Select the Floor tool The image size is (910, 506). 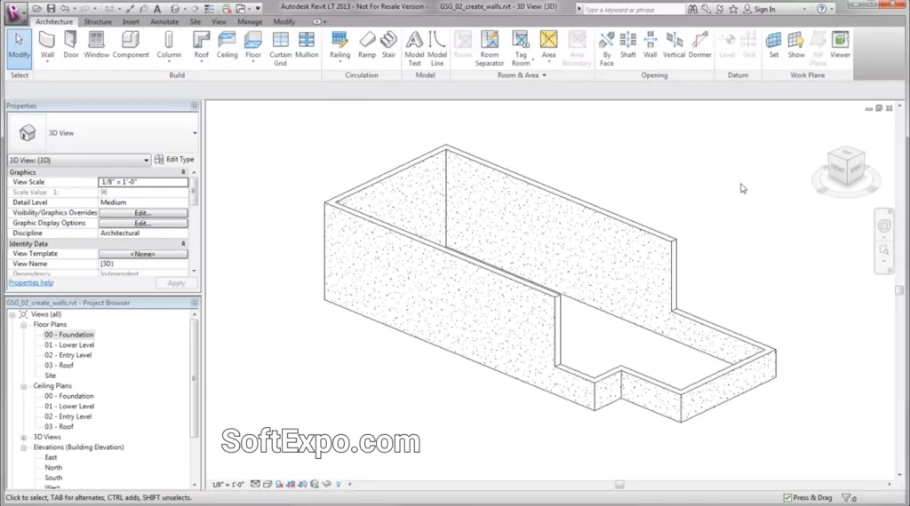(x=253, y=44)
